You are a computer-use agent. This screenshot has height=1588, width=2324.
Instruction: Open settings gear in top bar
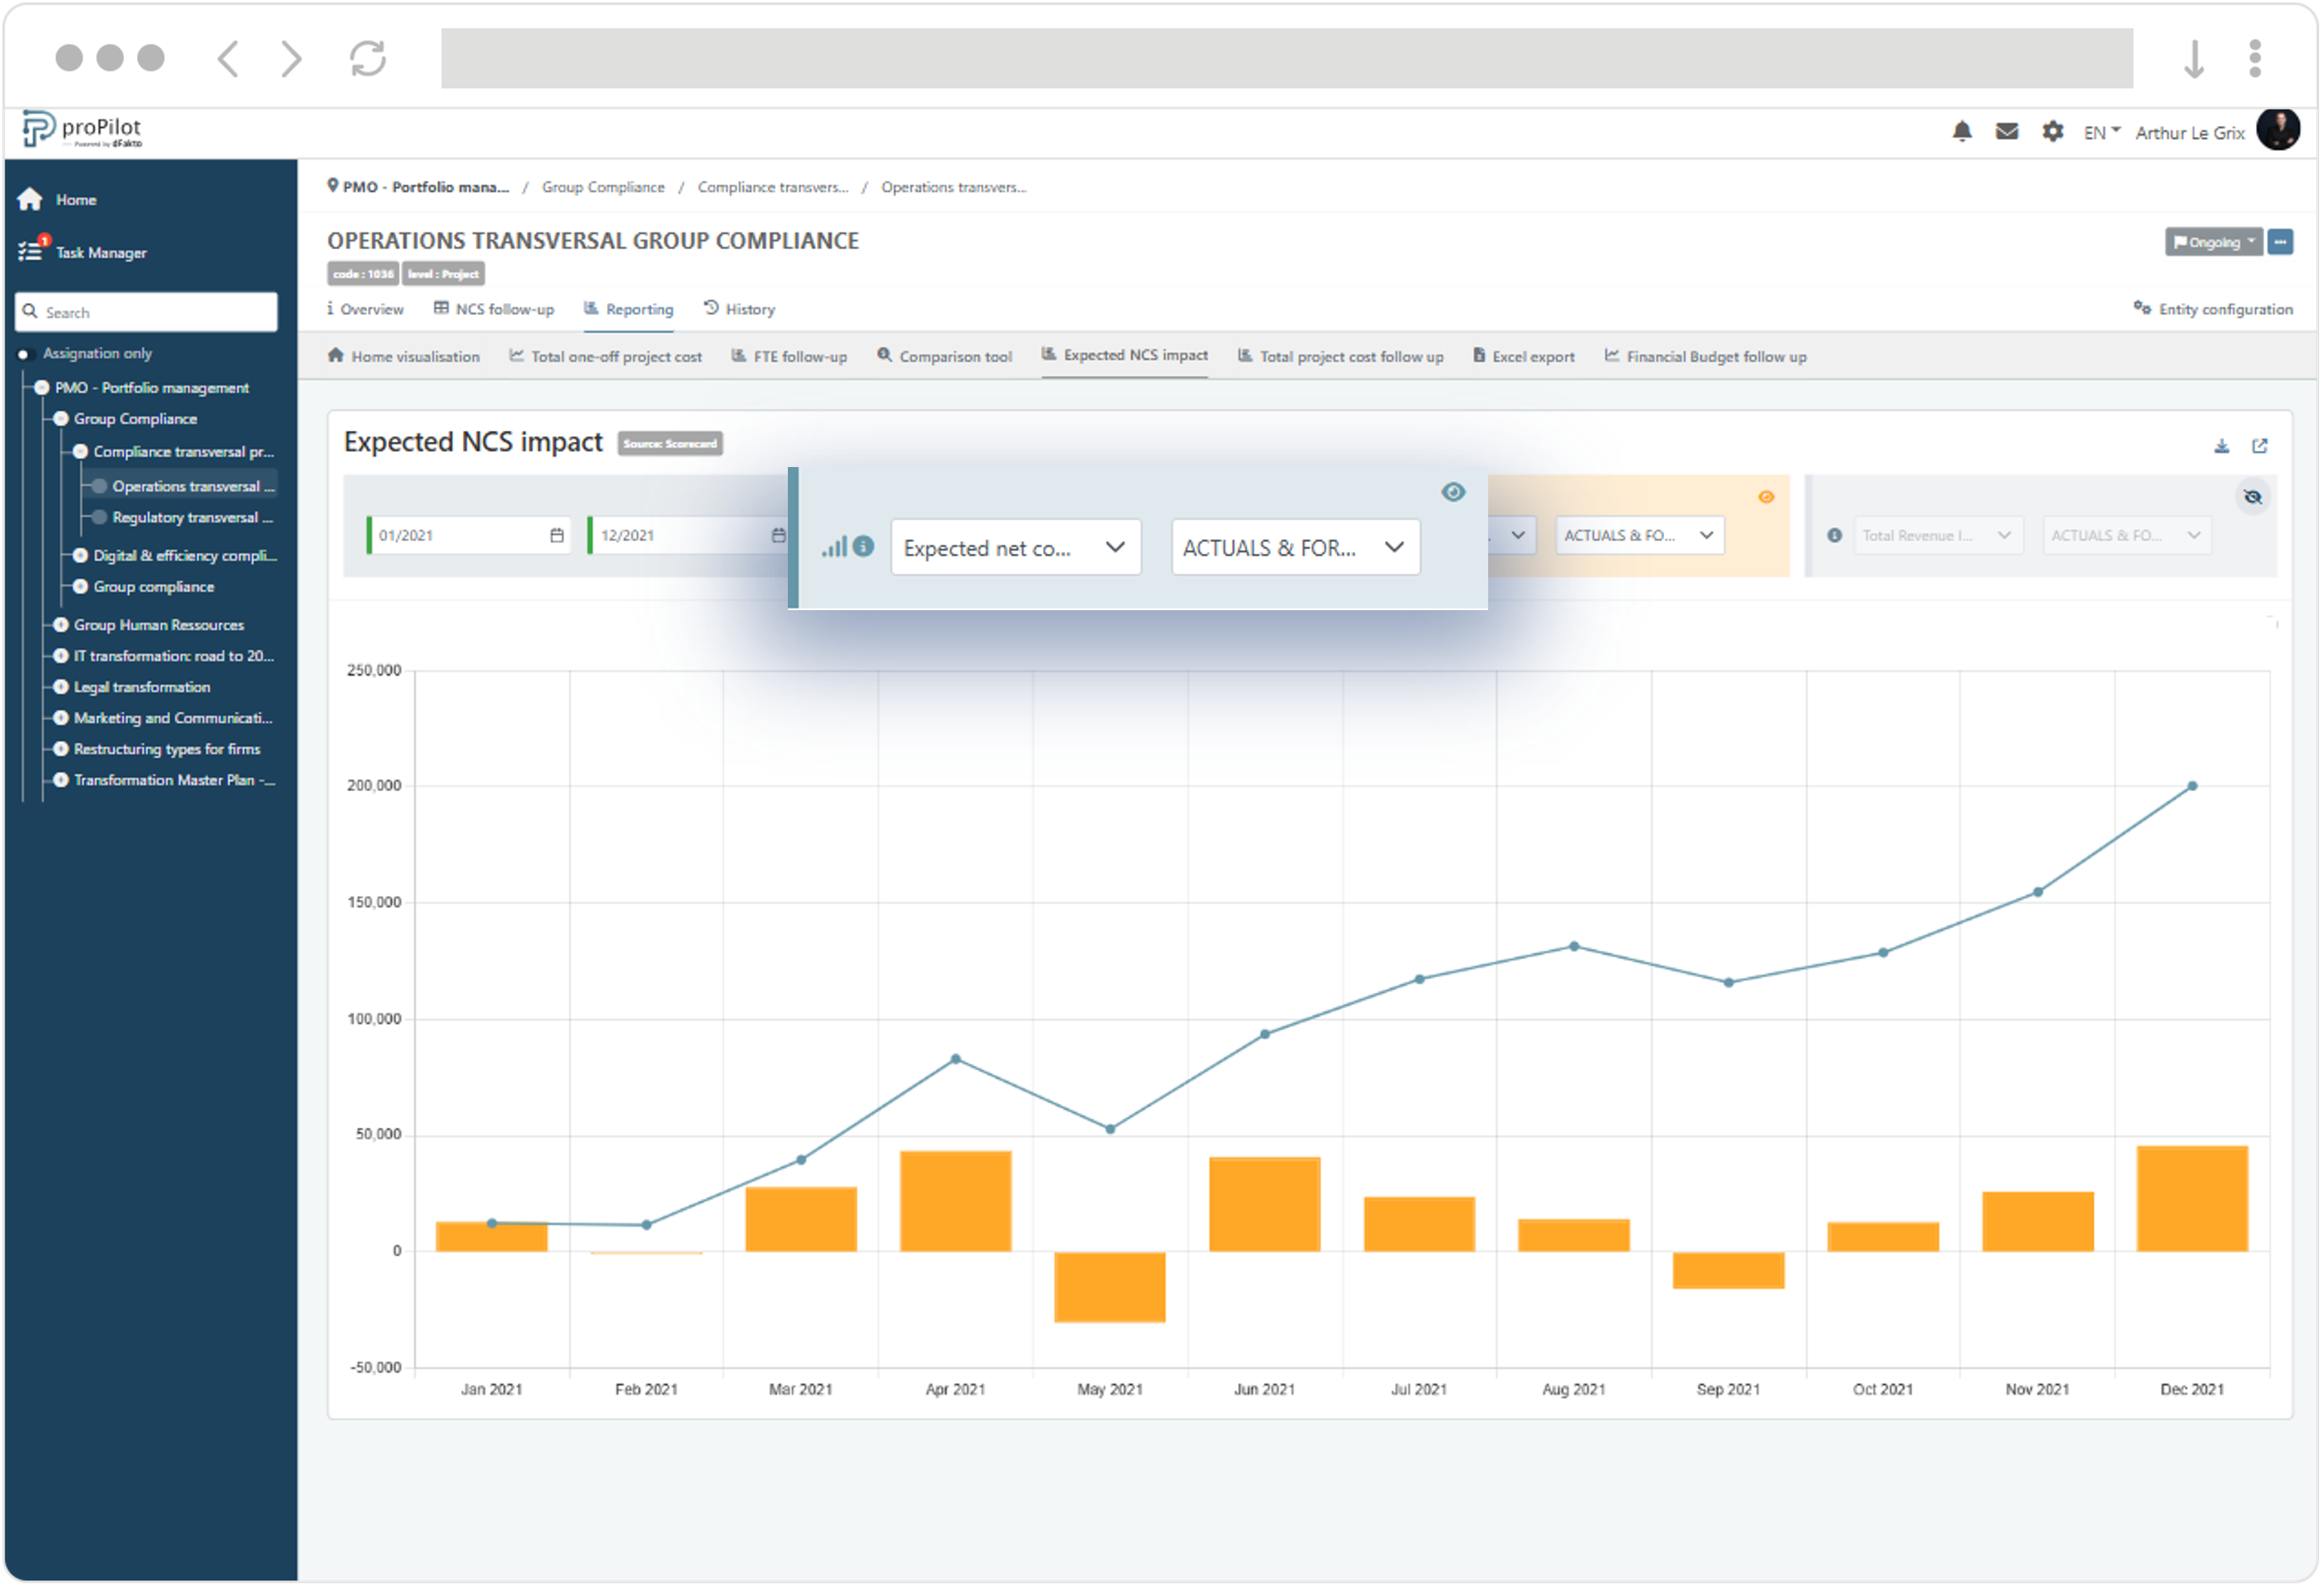click(2052, 132)
